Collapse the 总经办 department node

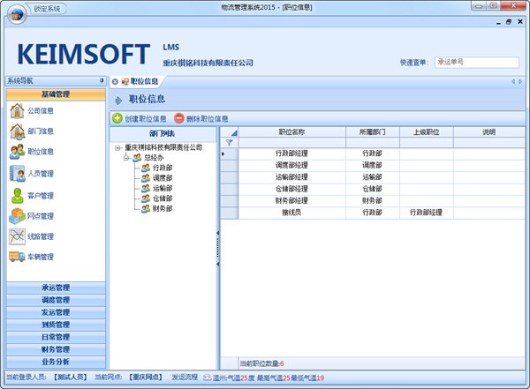tap(127, 157)
